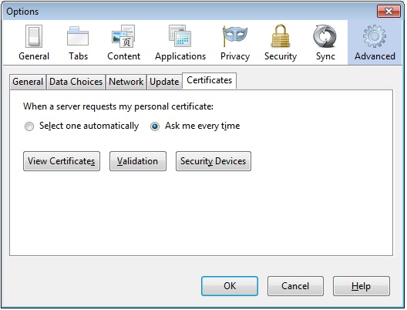Close the Options dialog window
The image size is (407, 310).
388,11
